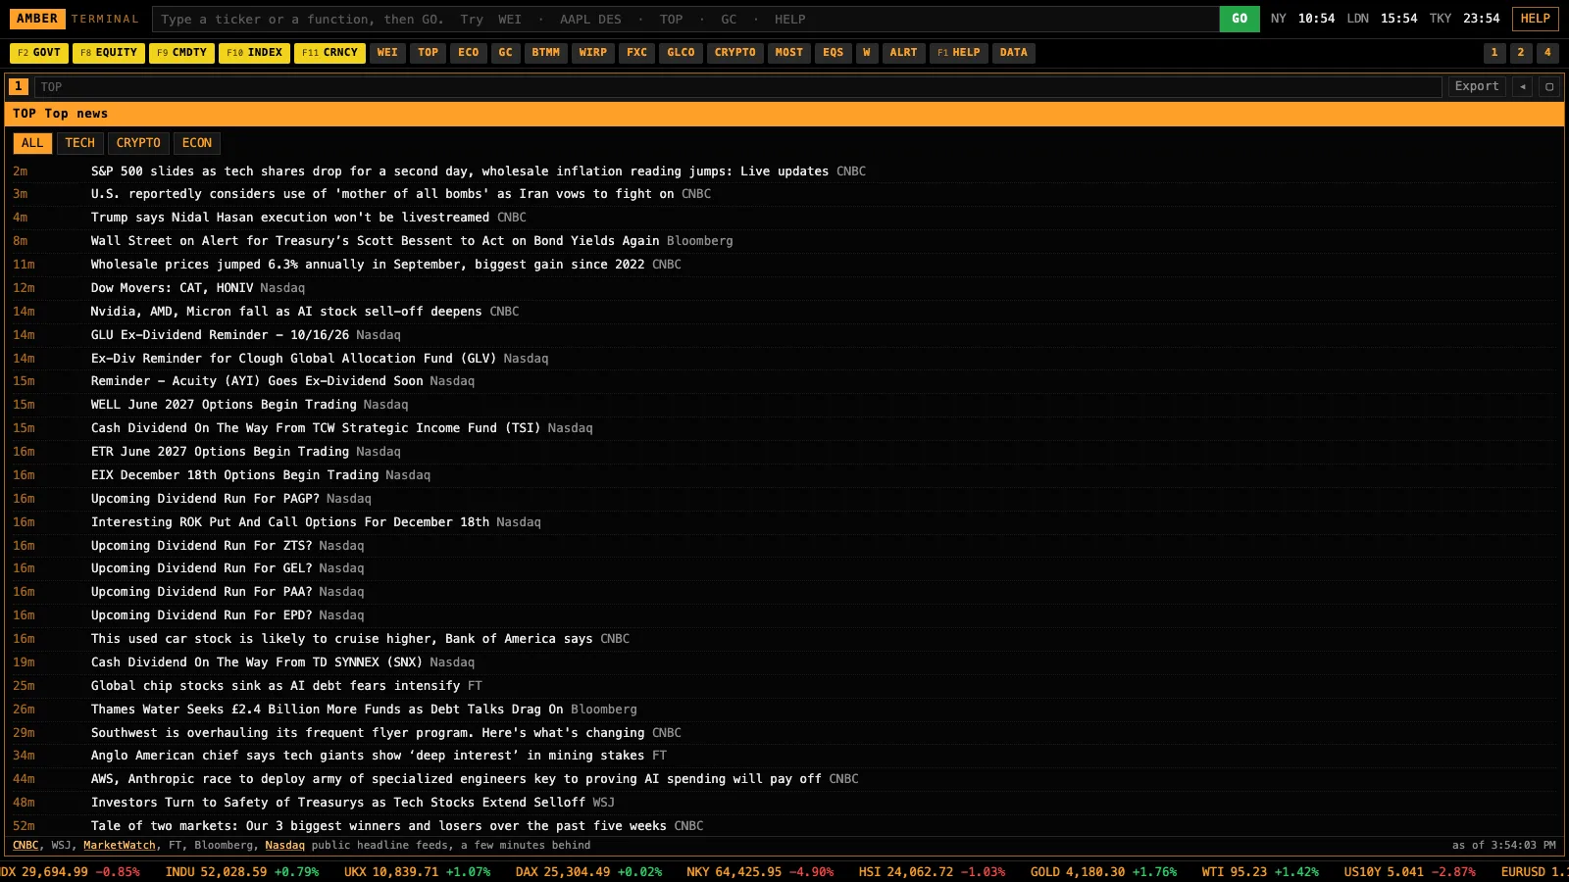Open HELP button at top right
The height and width of the screenshot is (882, 1569).
click(x=1536, y=19)
